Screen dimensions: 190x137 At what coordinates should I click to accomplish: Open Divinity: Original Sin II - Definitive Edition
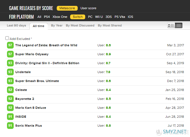coord(47,63)
